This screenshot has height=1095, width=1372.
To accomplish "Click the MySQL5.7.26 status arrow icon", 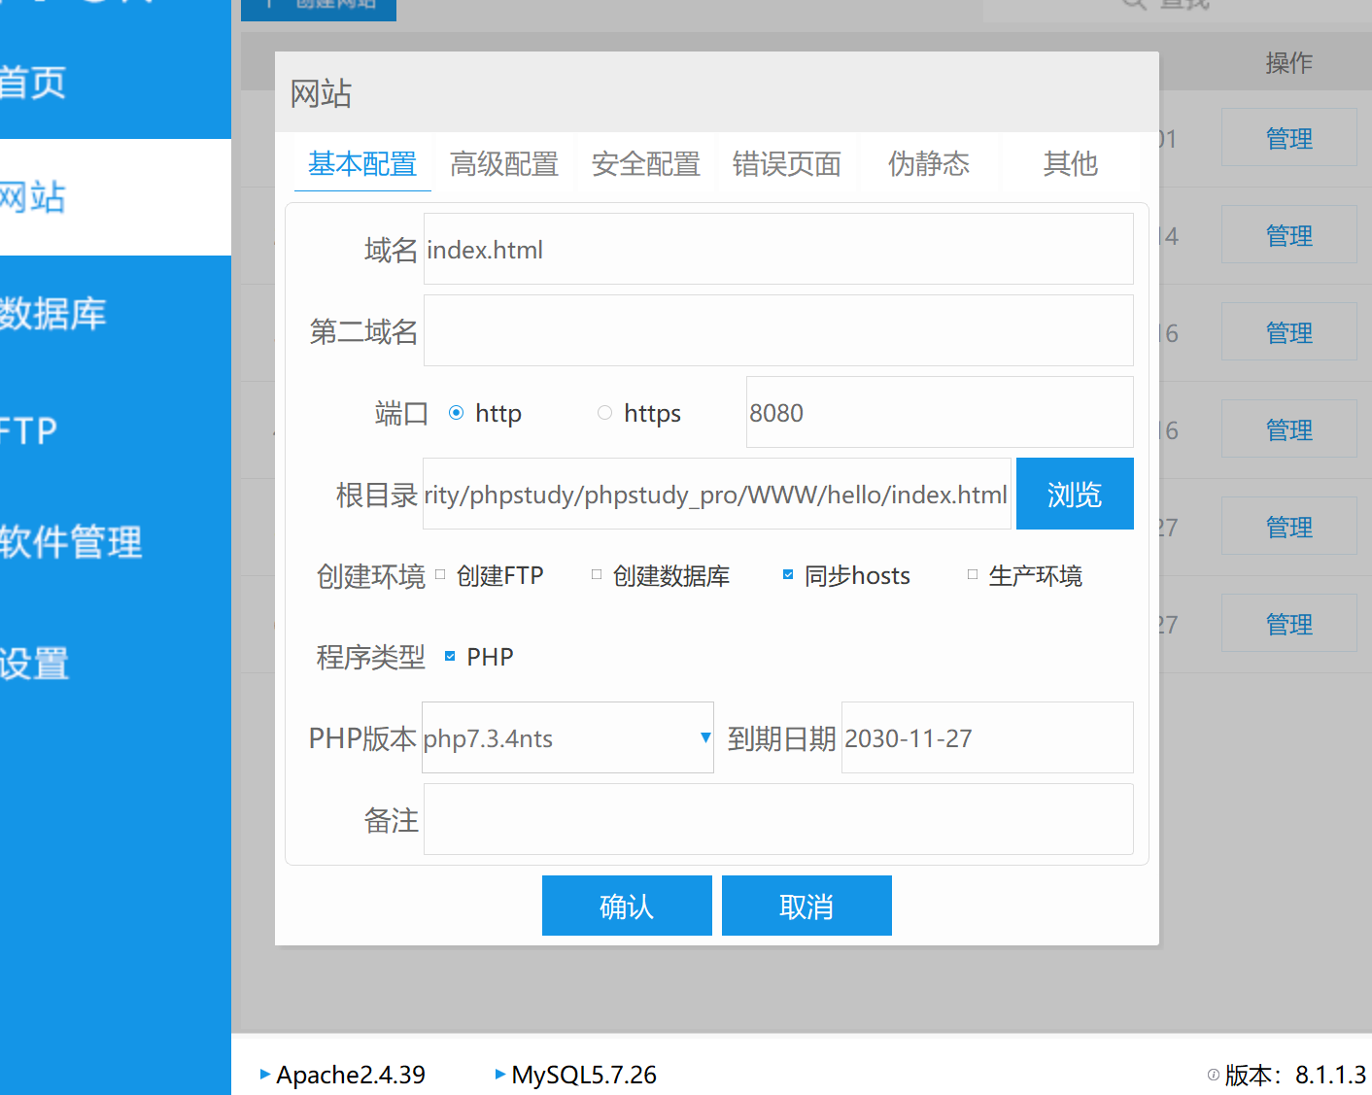I will click(x=500, y=1074).
